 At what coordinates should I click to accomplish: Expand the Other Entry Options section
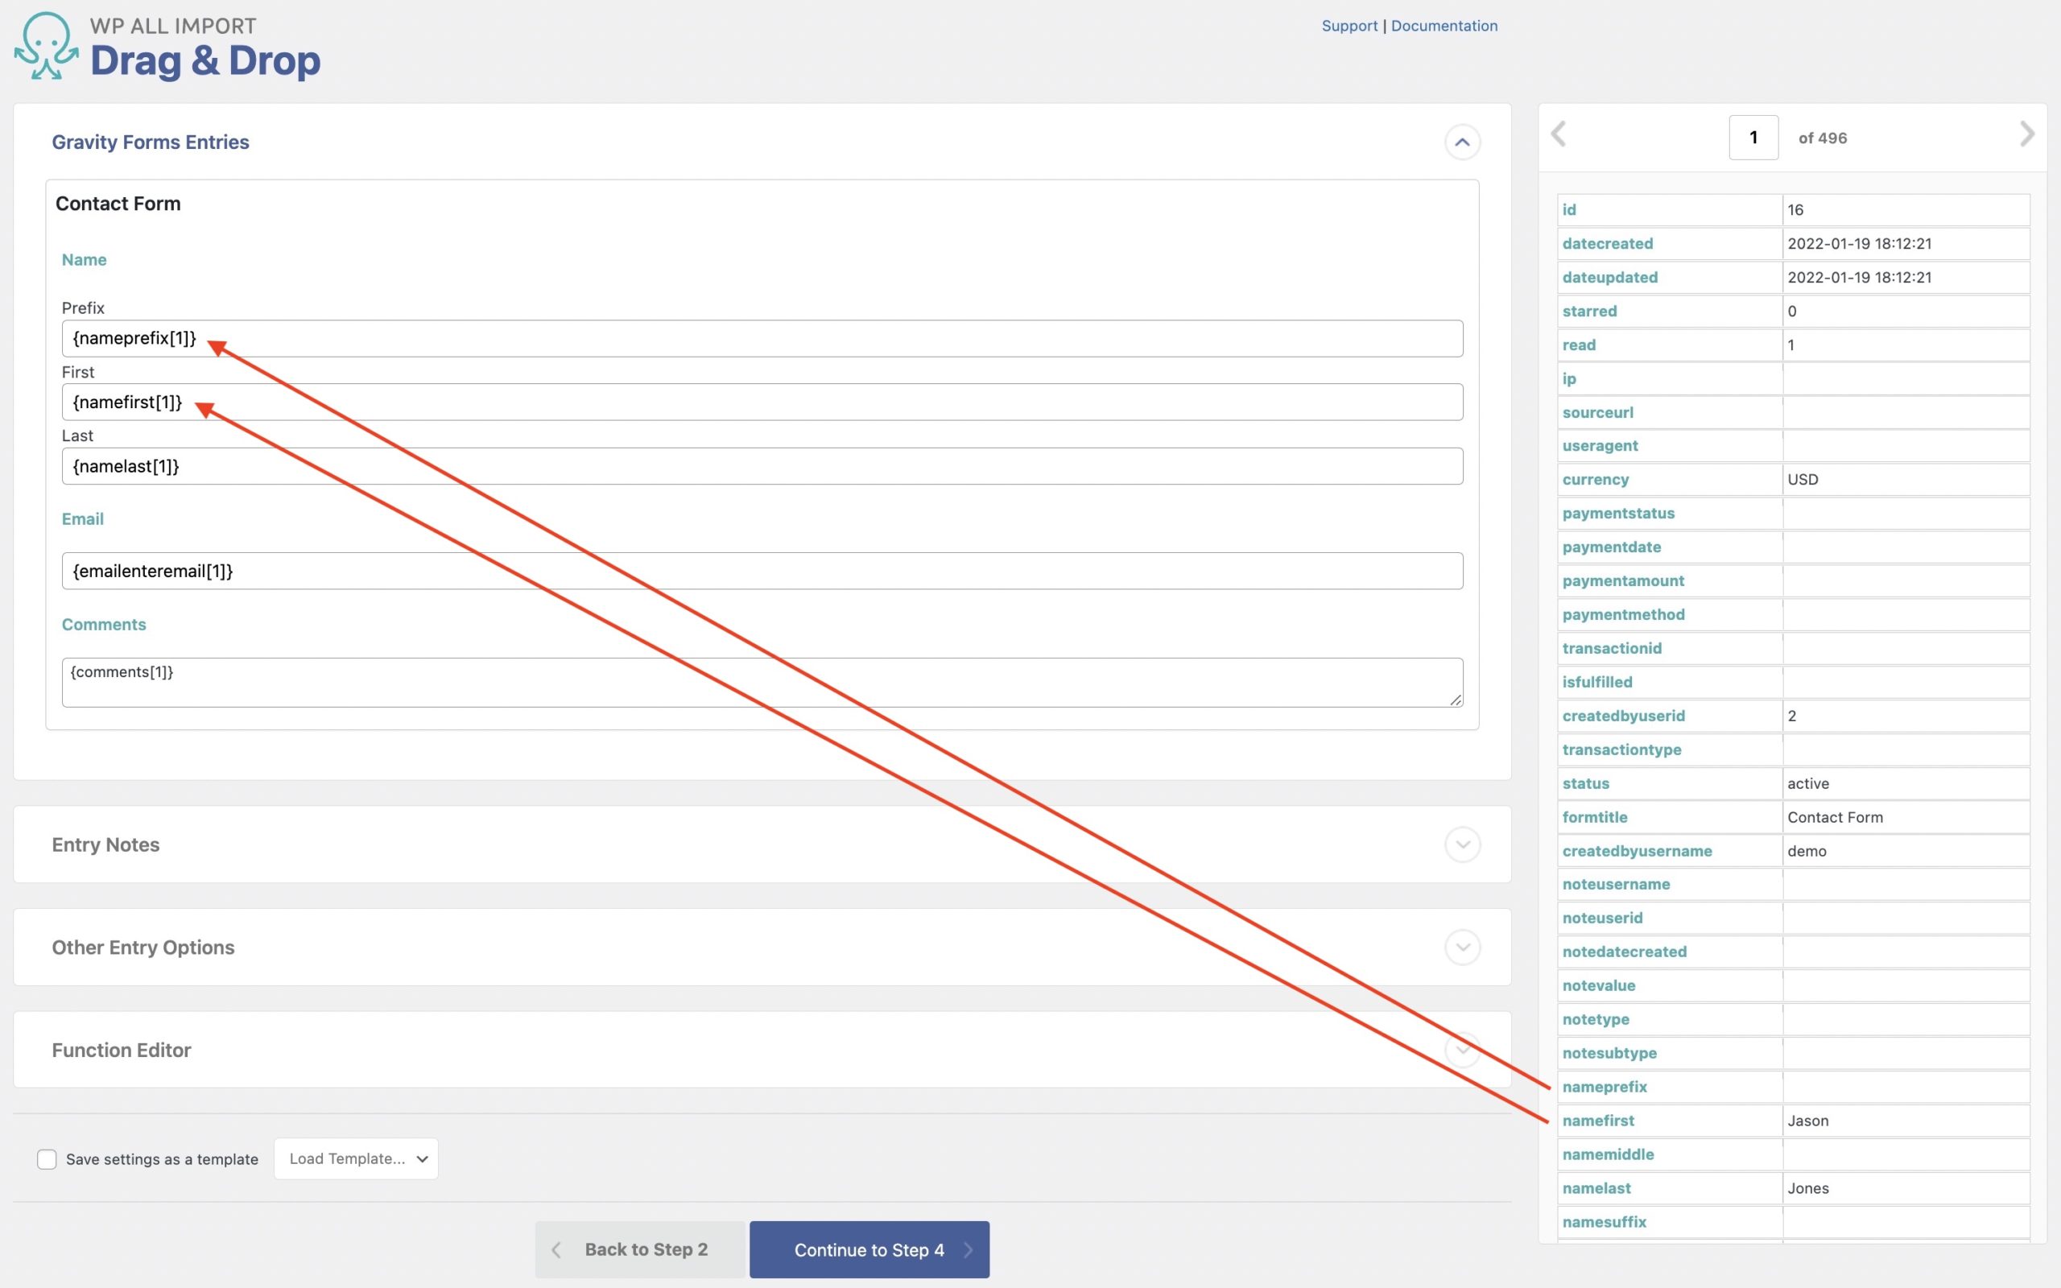[x=1462, y=947]
